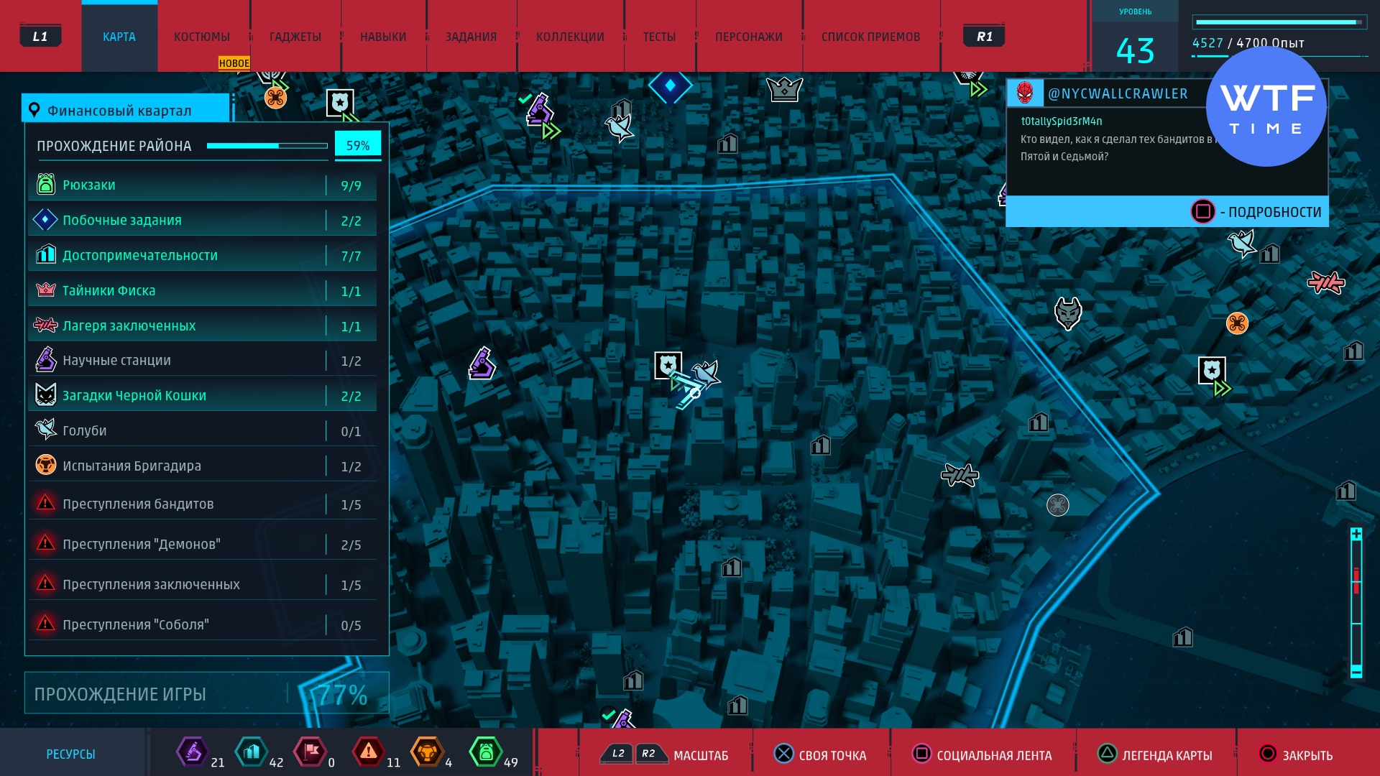1380x776 pixels.
Task: Click the Легенда карты button
Action: (1156, 754)
